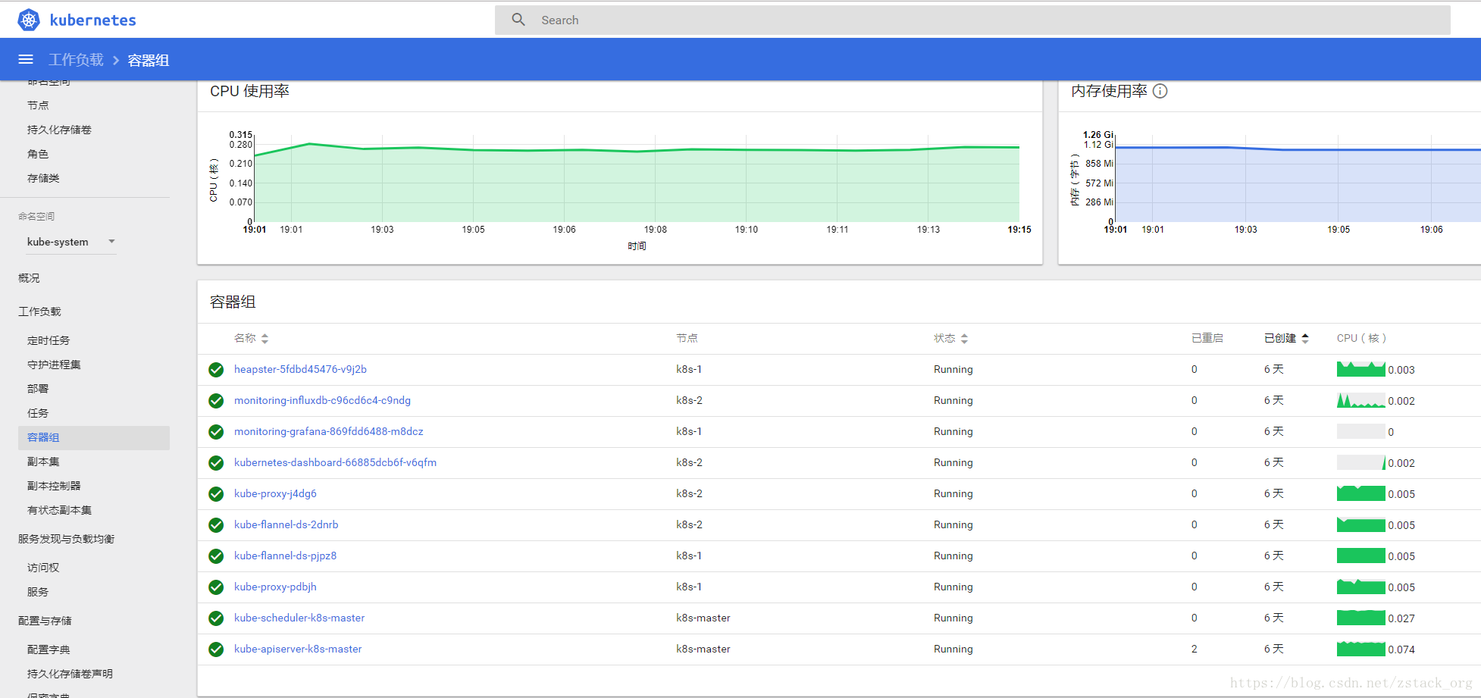Open pod kube-proxy-pdbjh
The width and height of the screenshot is (1481, 698).
pyautogui.click(x=275, y=587)
